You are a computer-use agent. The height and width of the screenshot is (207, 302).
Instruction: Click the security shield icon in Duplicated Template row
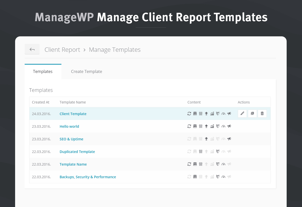pyautogui.click(x=218, y=151)
